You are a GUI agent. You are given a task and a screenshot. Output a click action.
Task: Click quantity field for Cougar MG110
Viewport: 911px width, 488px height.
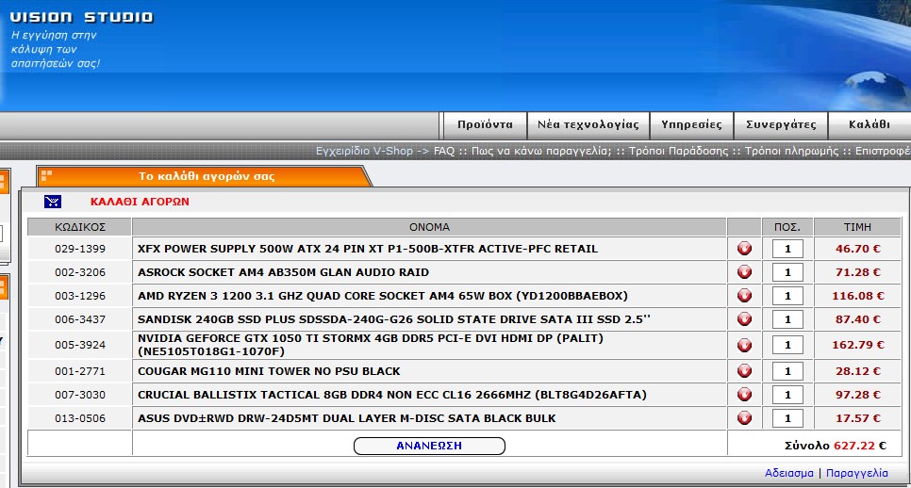click(x=787, y=371)
